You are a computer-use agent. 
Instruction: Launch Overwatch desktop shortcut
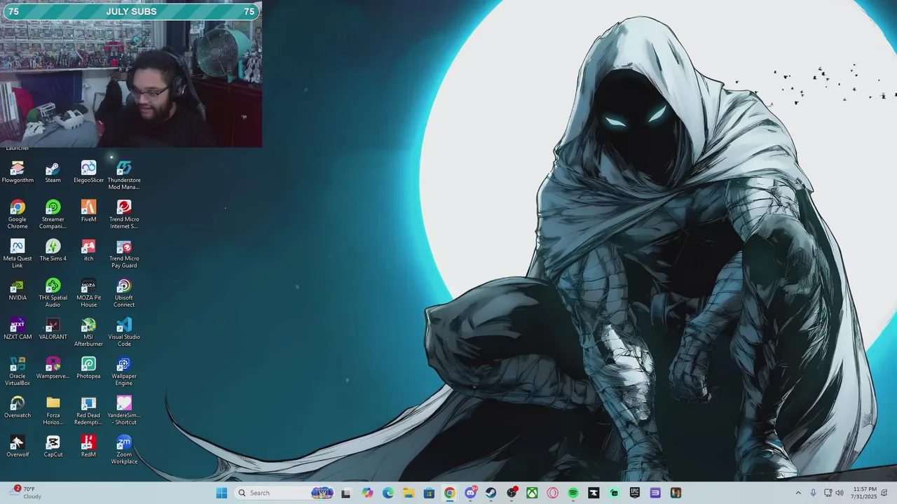(18, 407)
